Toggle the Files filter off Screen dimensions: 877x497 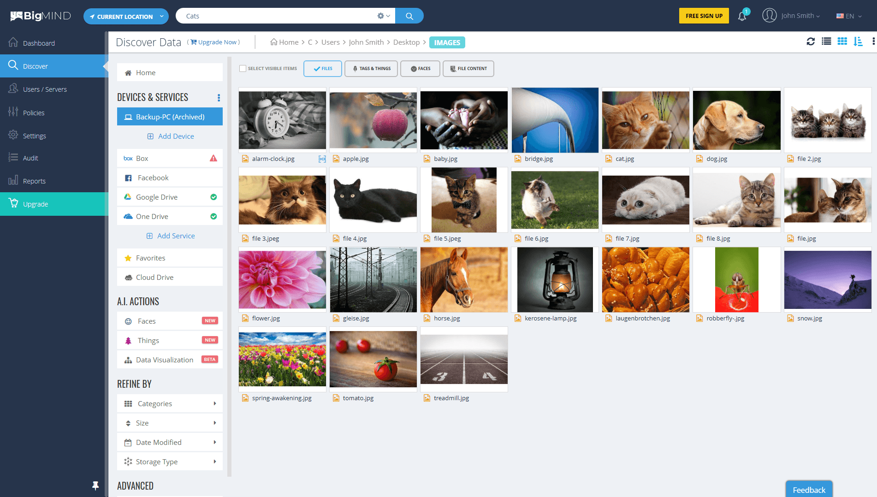[322, 68]
